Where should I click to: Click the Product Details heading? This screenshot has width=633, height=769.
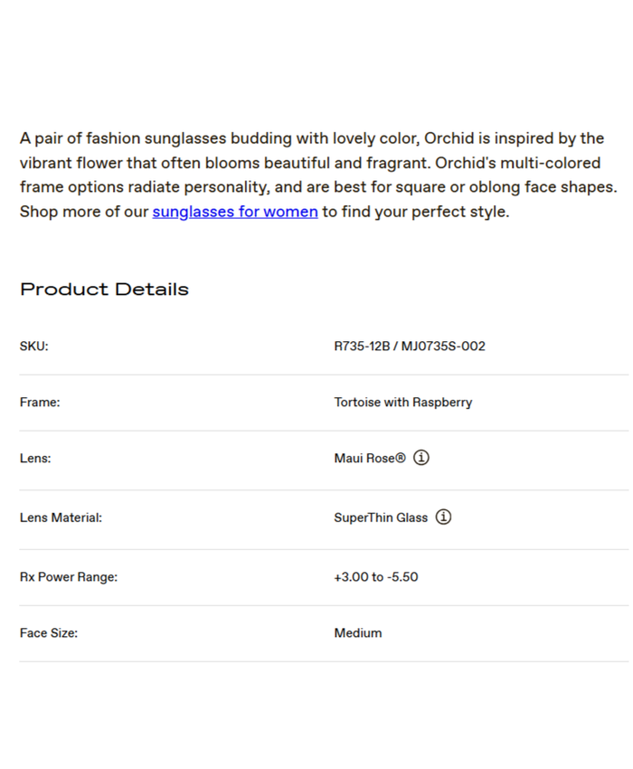104,290
